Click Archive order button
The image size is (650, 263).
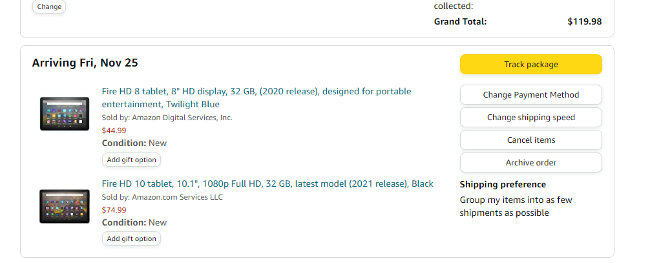[530, 163]
